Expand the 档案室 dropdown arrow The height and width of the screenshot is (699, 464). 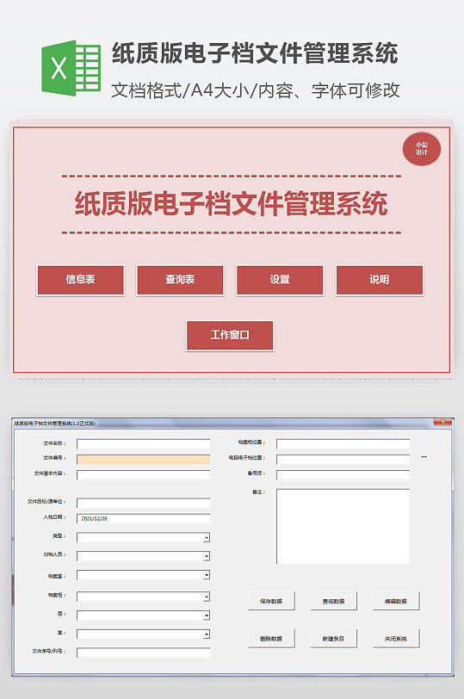(207, 576)
